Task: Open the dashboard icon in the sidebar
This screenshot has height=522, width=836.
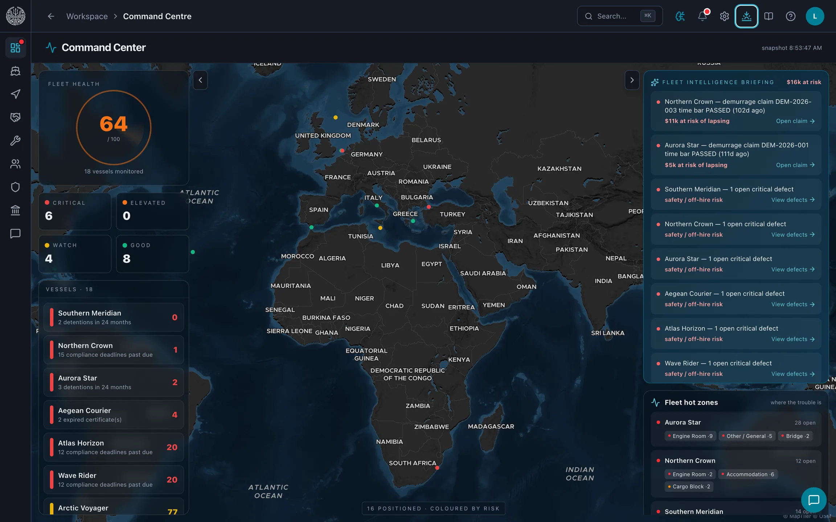Action: click(15, 47)
